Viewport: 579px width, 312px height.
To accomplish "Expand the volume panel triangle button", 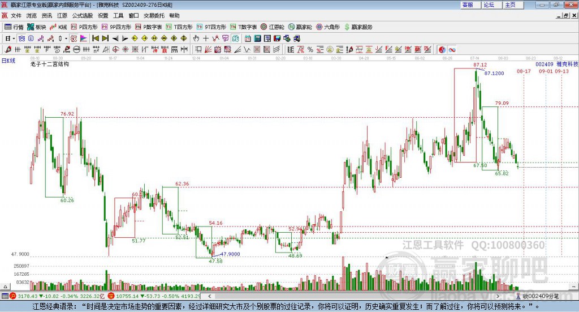I will pos(5,287).
